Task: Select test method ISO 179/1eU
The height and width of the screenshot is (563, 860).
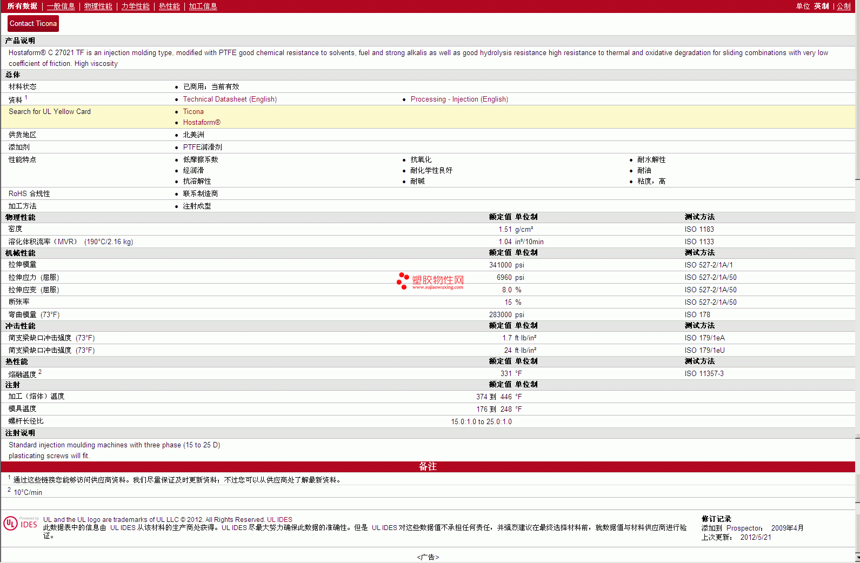Action: 704,351
